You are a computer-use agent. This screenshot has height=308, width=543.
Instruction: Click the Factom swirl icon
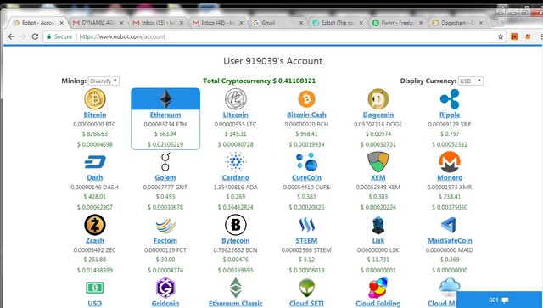click(x=165, y=226)
